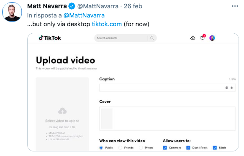
Task: Open the inbox messages icon with badge
Action: click(203, 37)
